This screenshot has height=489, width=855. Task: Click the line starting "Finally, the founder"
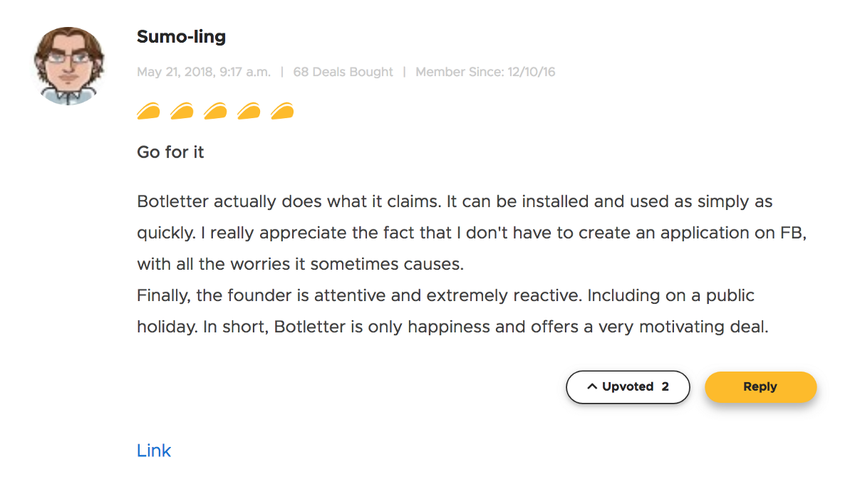coord(445,295)
